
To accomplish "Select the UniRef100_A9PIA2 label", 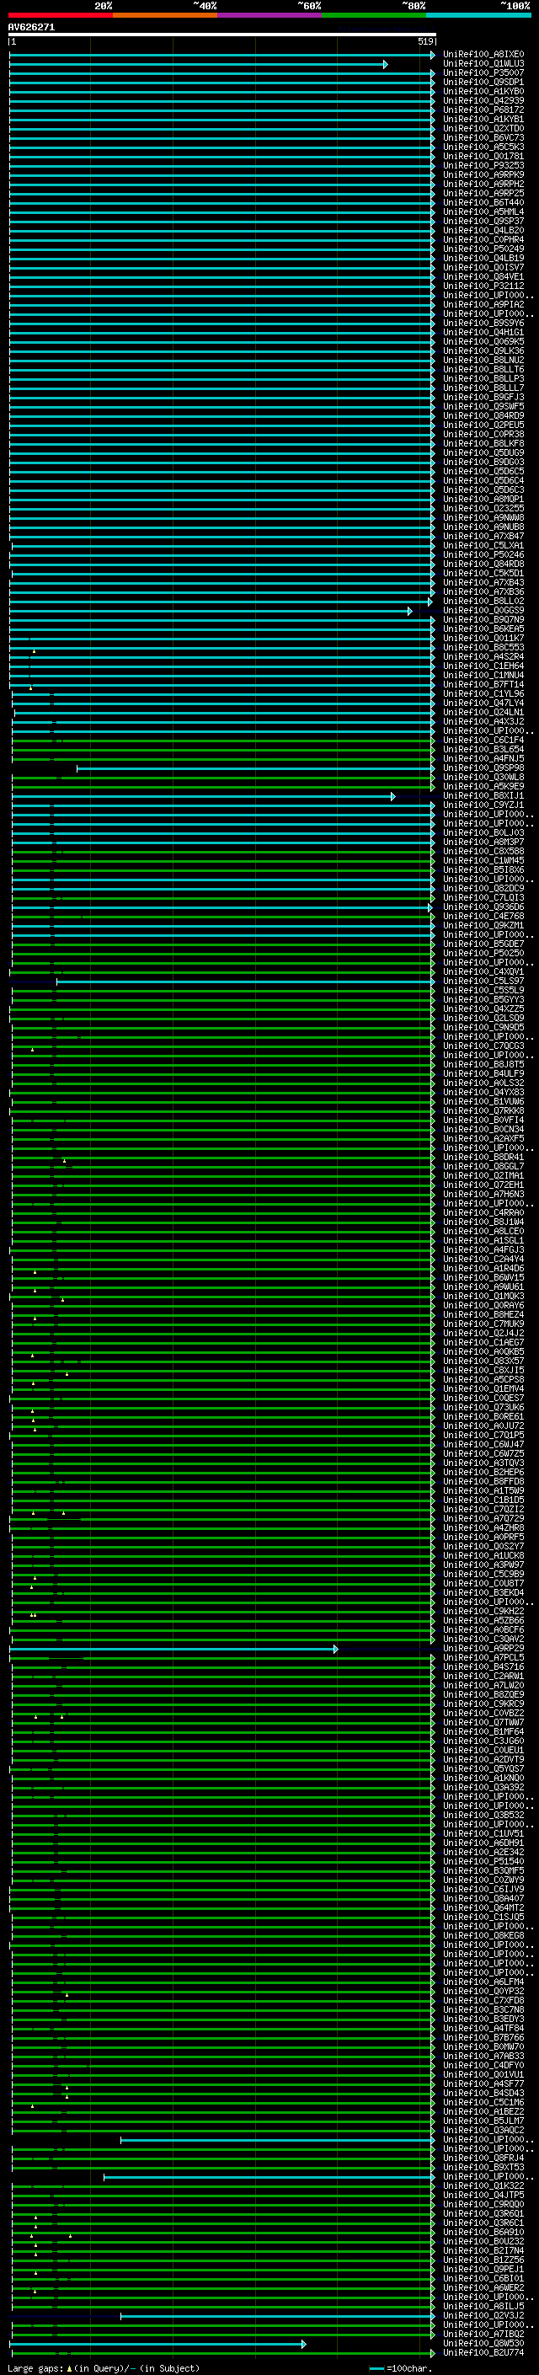I will coord(483,304).
